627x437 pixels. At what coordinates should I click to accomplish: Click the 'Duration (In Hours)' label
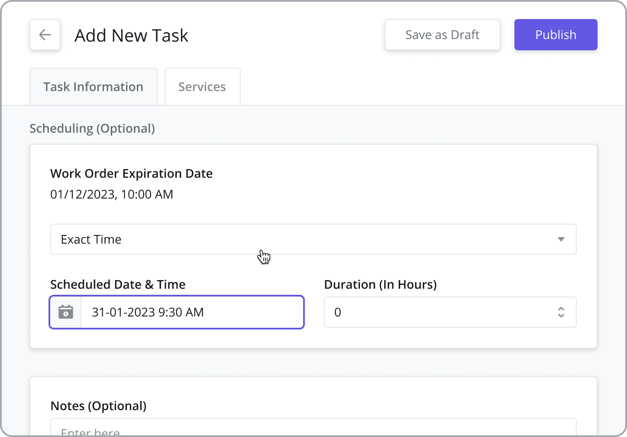pyautogui.click(x=381, y=284)
